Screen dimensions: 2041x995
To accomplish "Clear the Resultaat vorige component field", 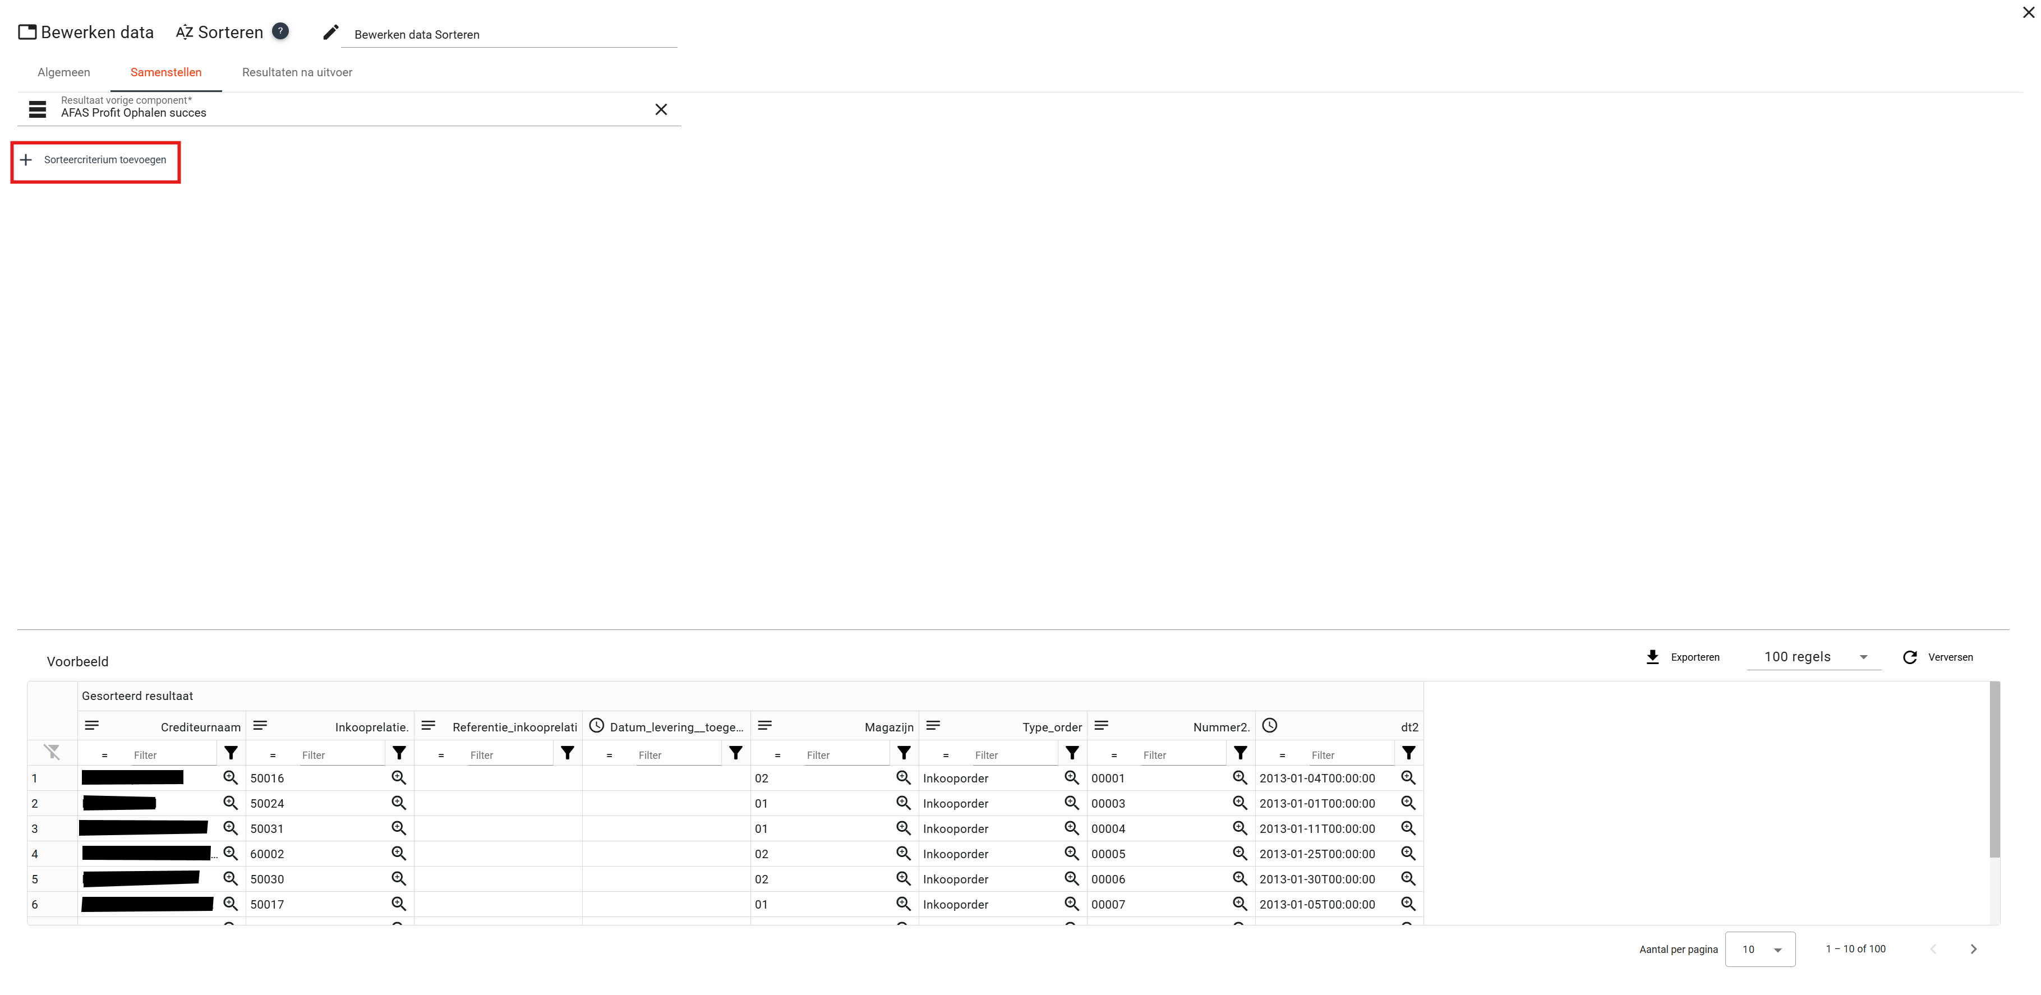I will pos(661,109).
